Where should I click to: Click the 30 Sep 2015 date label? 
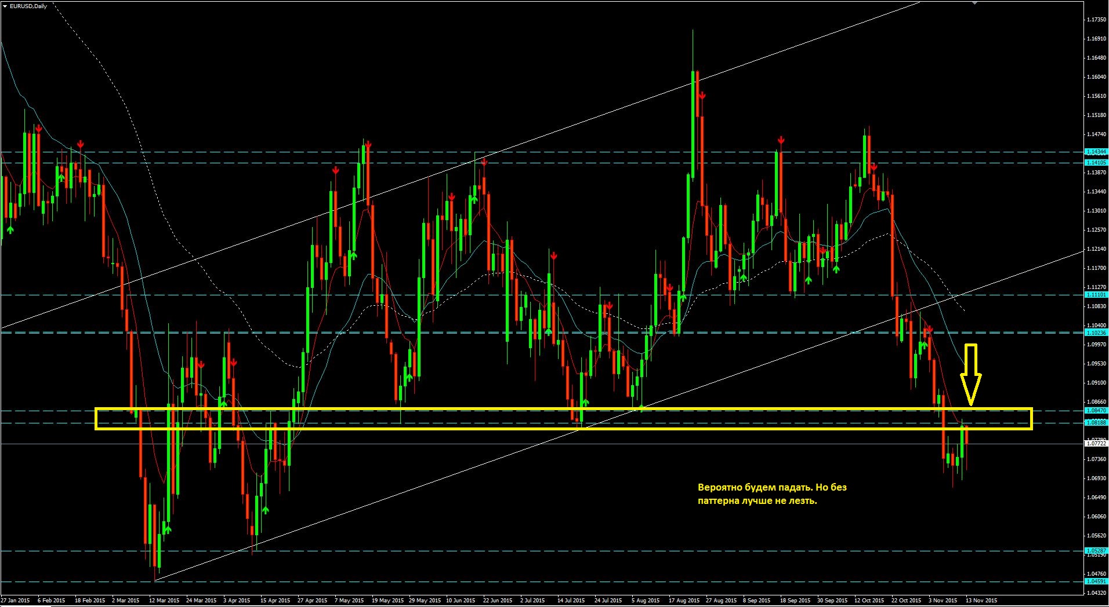832,601
